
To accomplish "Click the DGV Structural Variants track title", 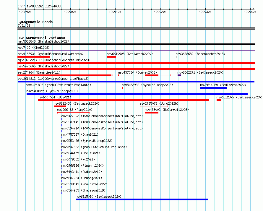I will (41, 38).
